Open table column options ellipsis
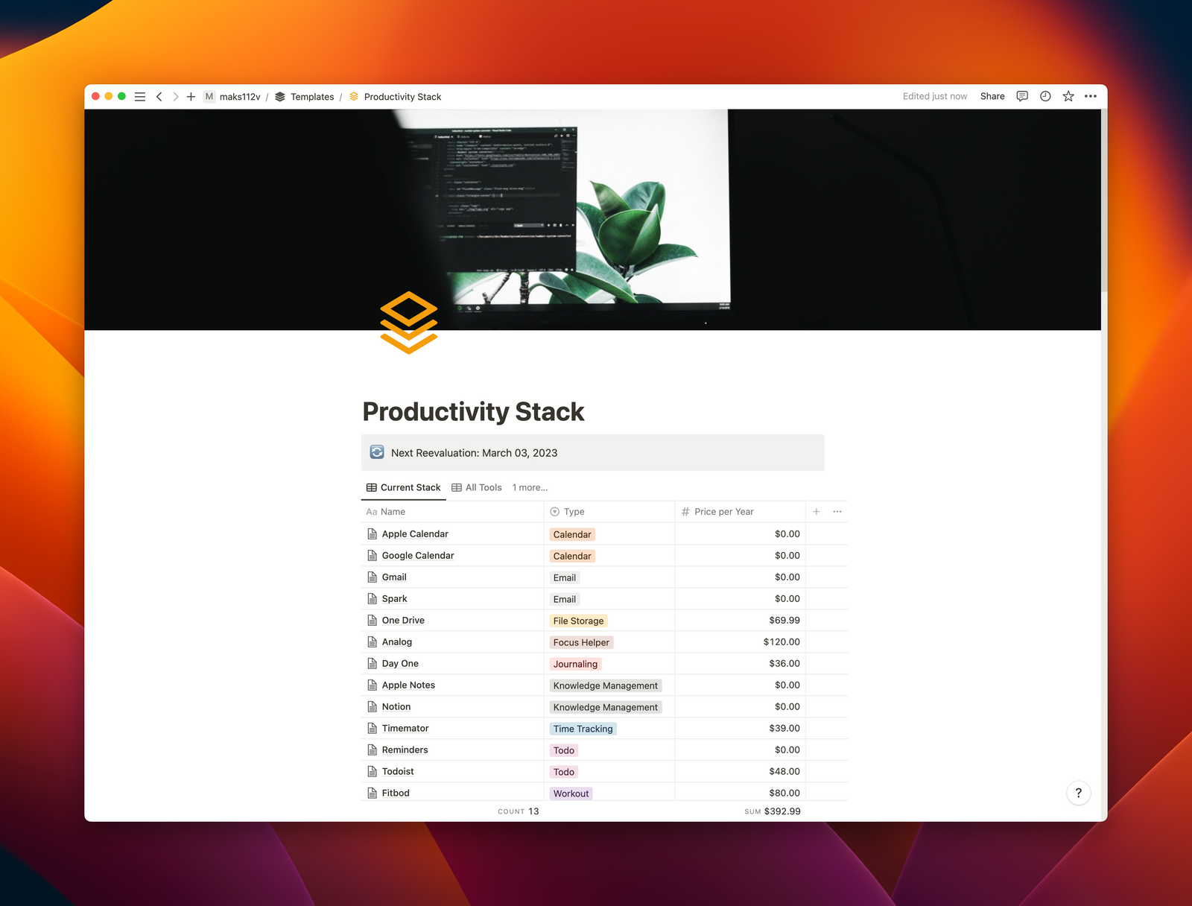This screenshot has width=1192, height=906. pos(837,511)
